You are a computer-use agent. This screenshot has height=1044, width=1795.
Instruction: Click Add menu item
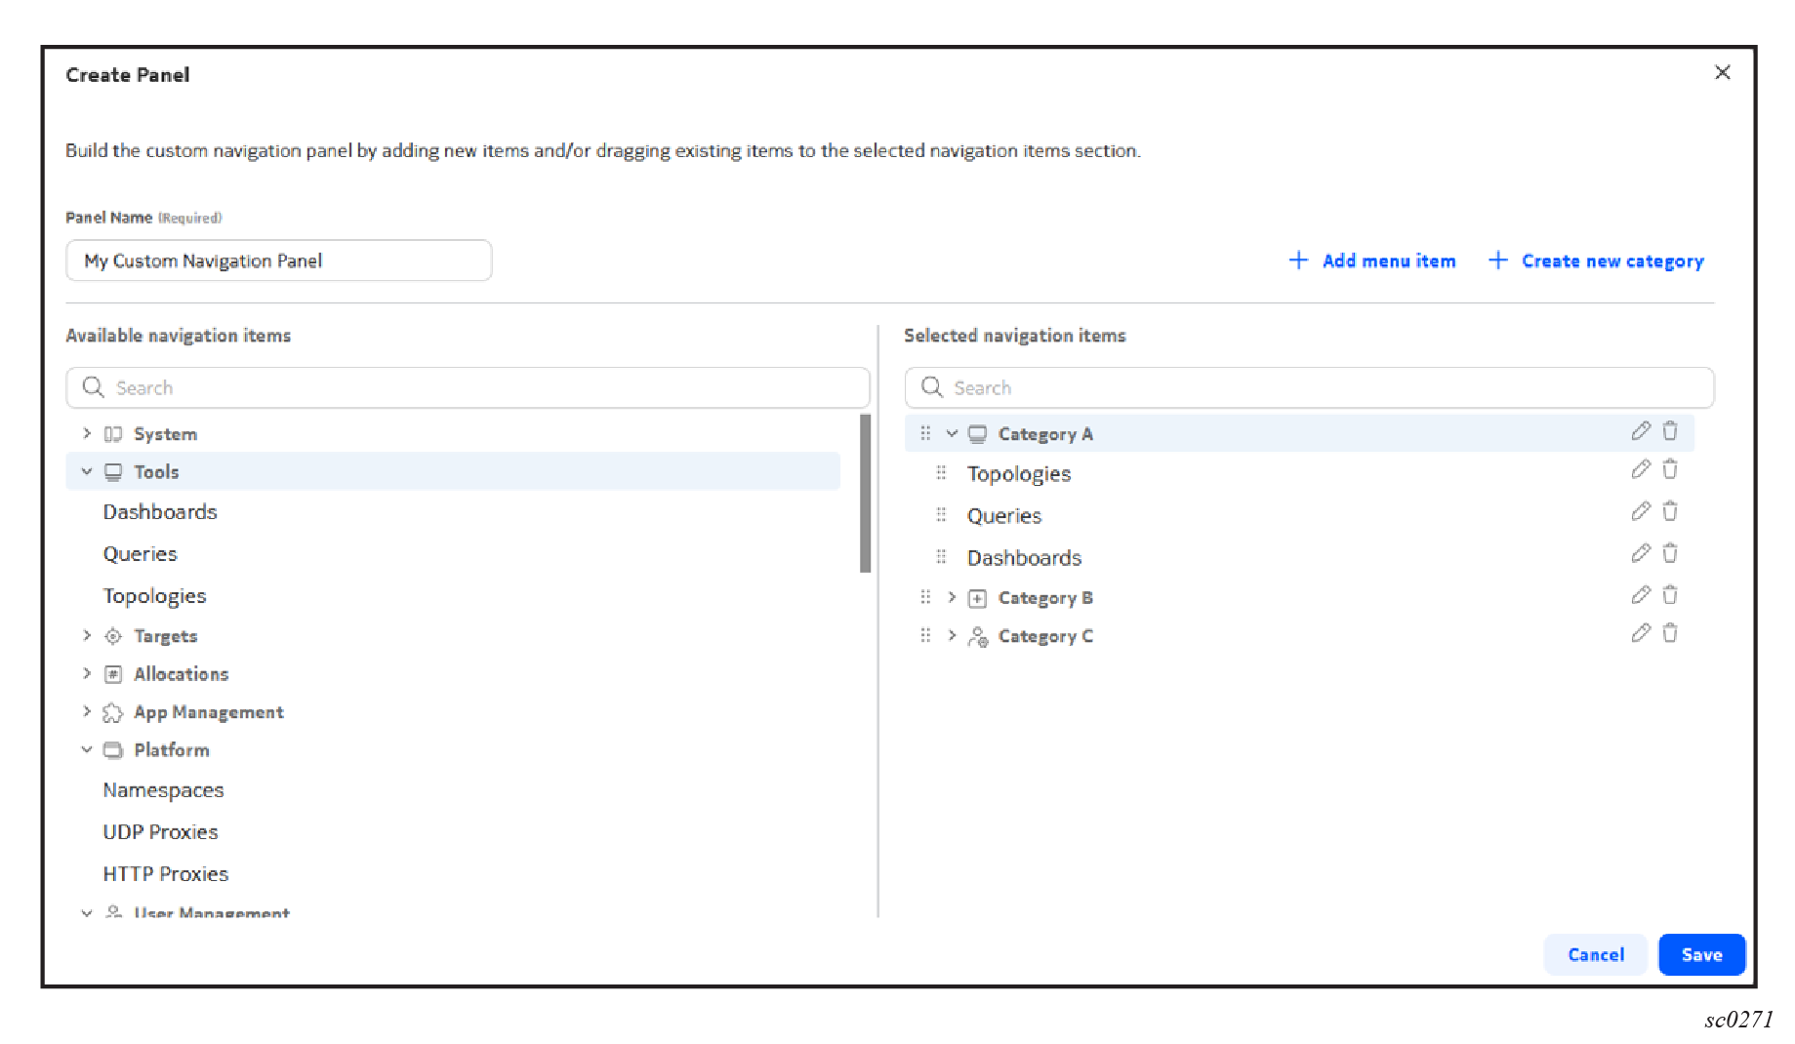point(1372,261)
